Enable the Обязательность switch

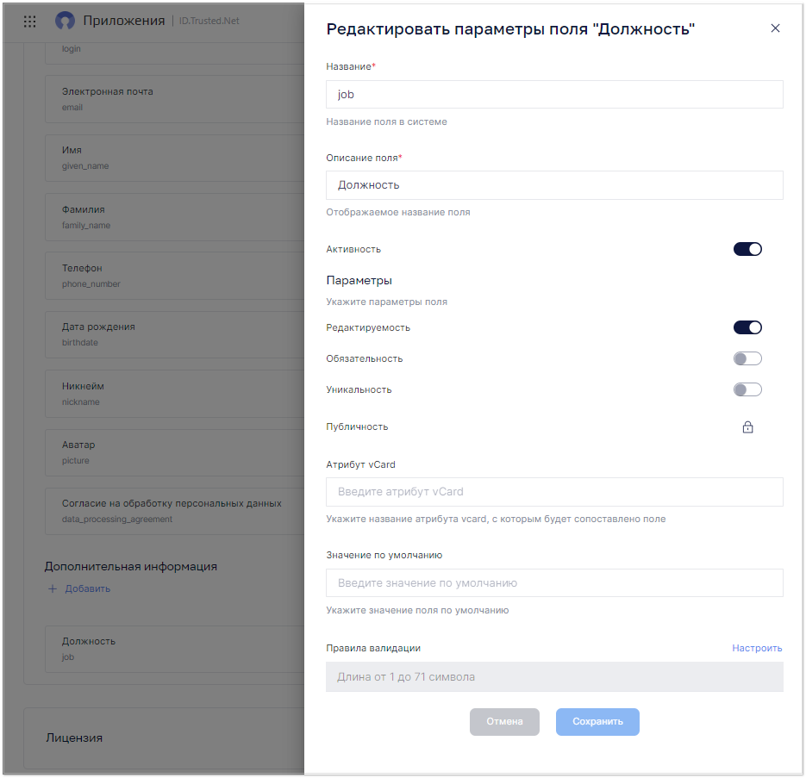(747, 358)
